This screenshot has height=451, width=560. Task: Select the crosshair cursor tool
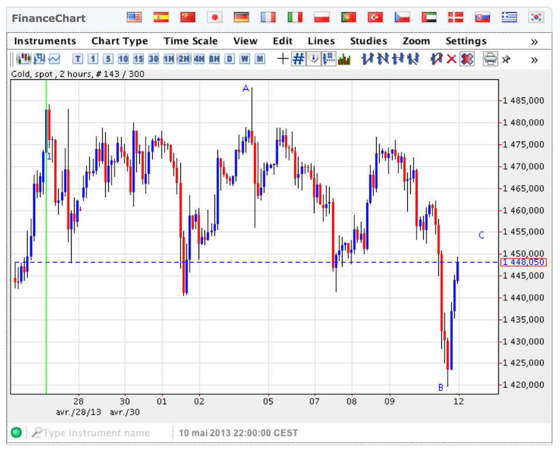coord(283,59)
